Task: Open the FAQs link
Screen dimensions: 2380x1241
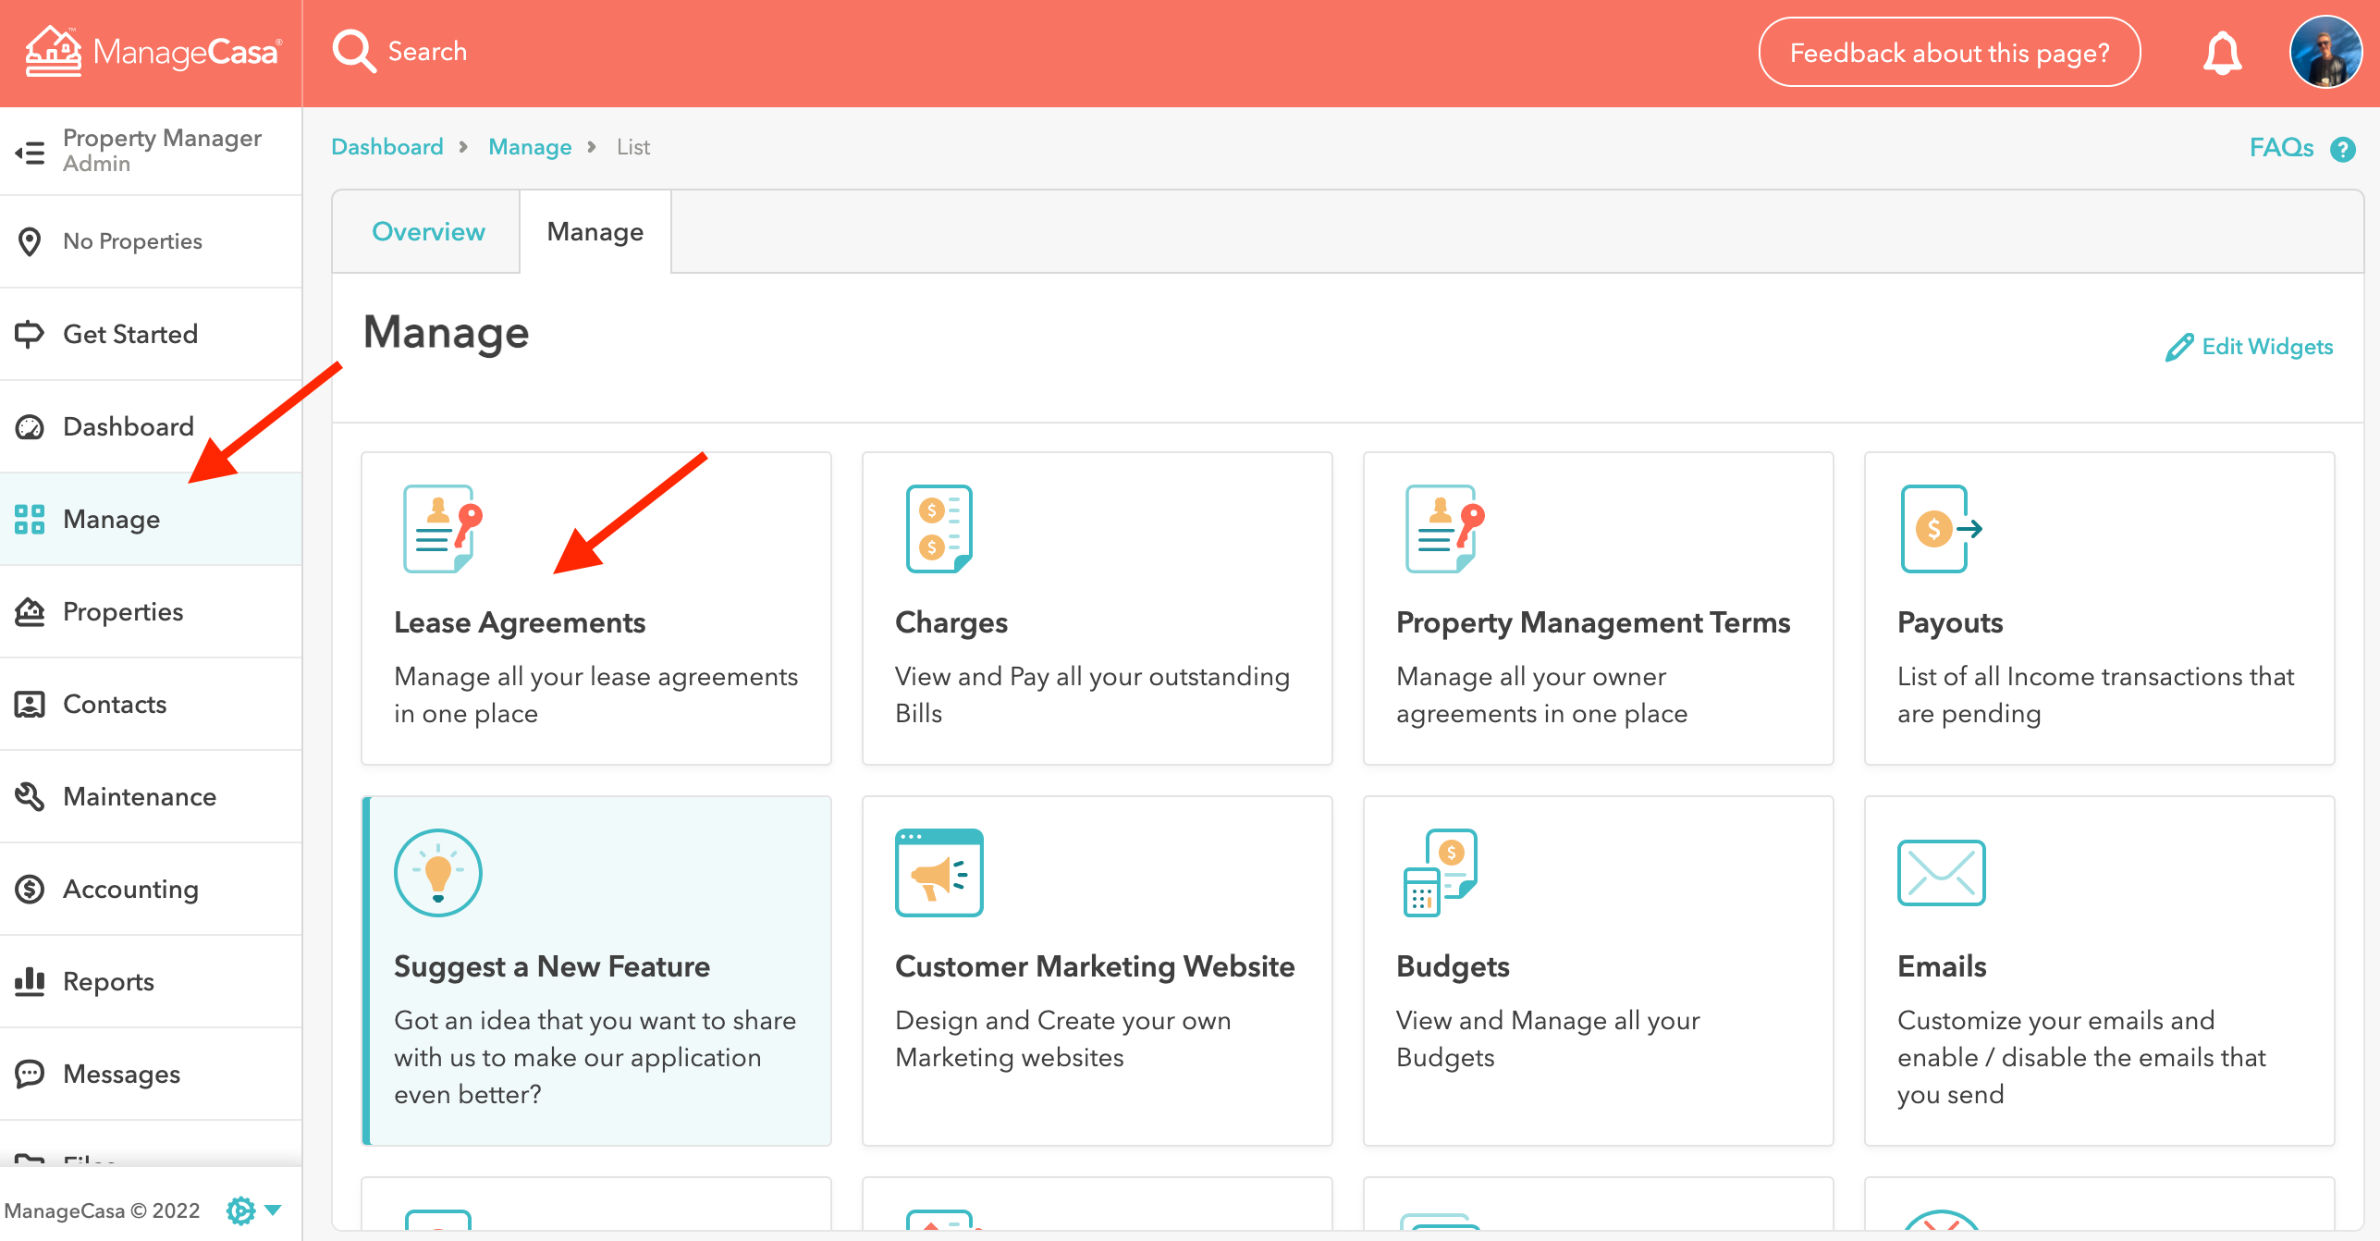Action: click(2281, 148)
